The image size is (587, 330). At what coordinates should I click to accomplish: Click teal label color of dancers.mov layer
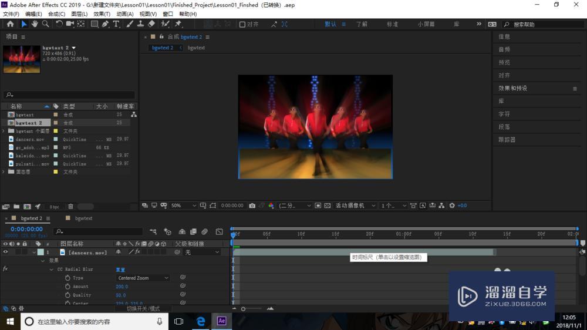[x=41, y=252]
